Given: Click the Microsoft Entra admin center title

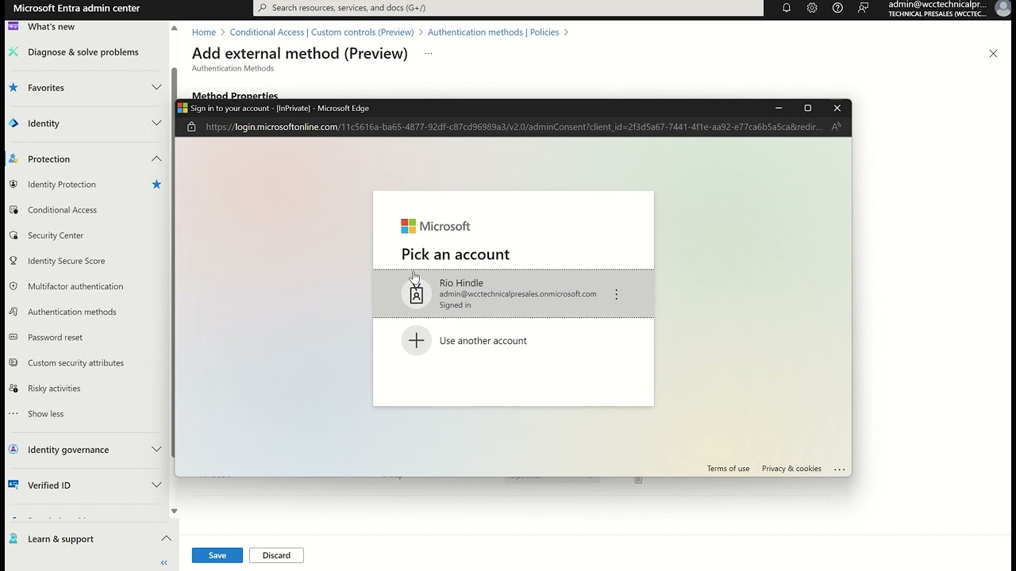Looking at the screenshot, I should [x=76, y=8].
